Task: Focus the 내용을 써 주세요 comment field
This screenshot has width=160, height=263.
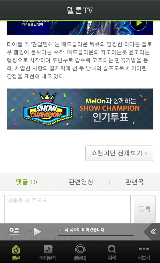Action: (x=68, y=209)
